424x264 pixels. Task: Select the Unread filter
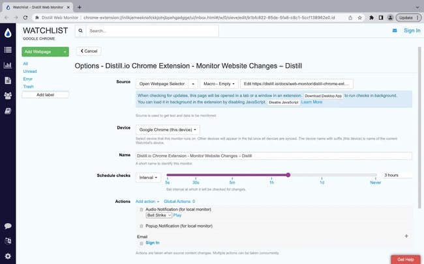(x=30, y=71)
